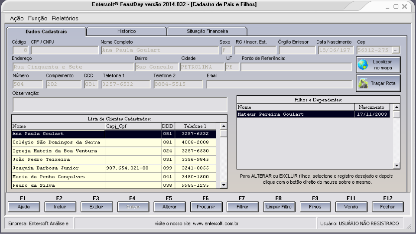The image size is (416, 234).
Task: Click the Endereço field
Action: coord(73,67)
